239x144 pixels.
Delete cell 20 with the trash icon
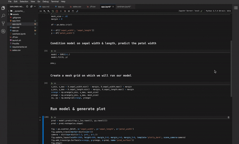click(229, 117)
